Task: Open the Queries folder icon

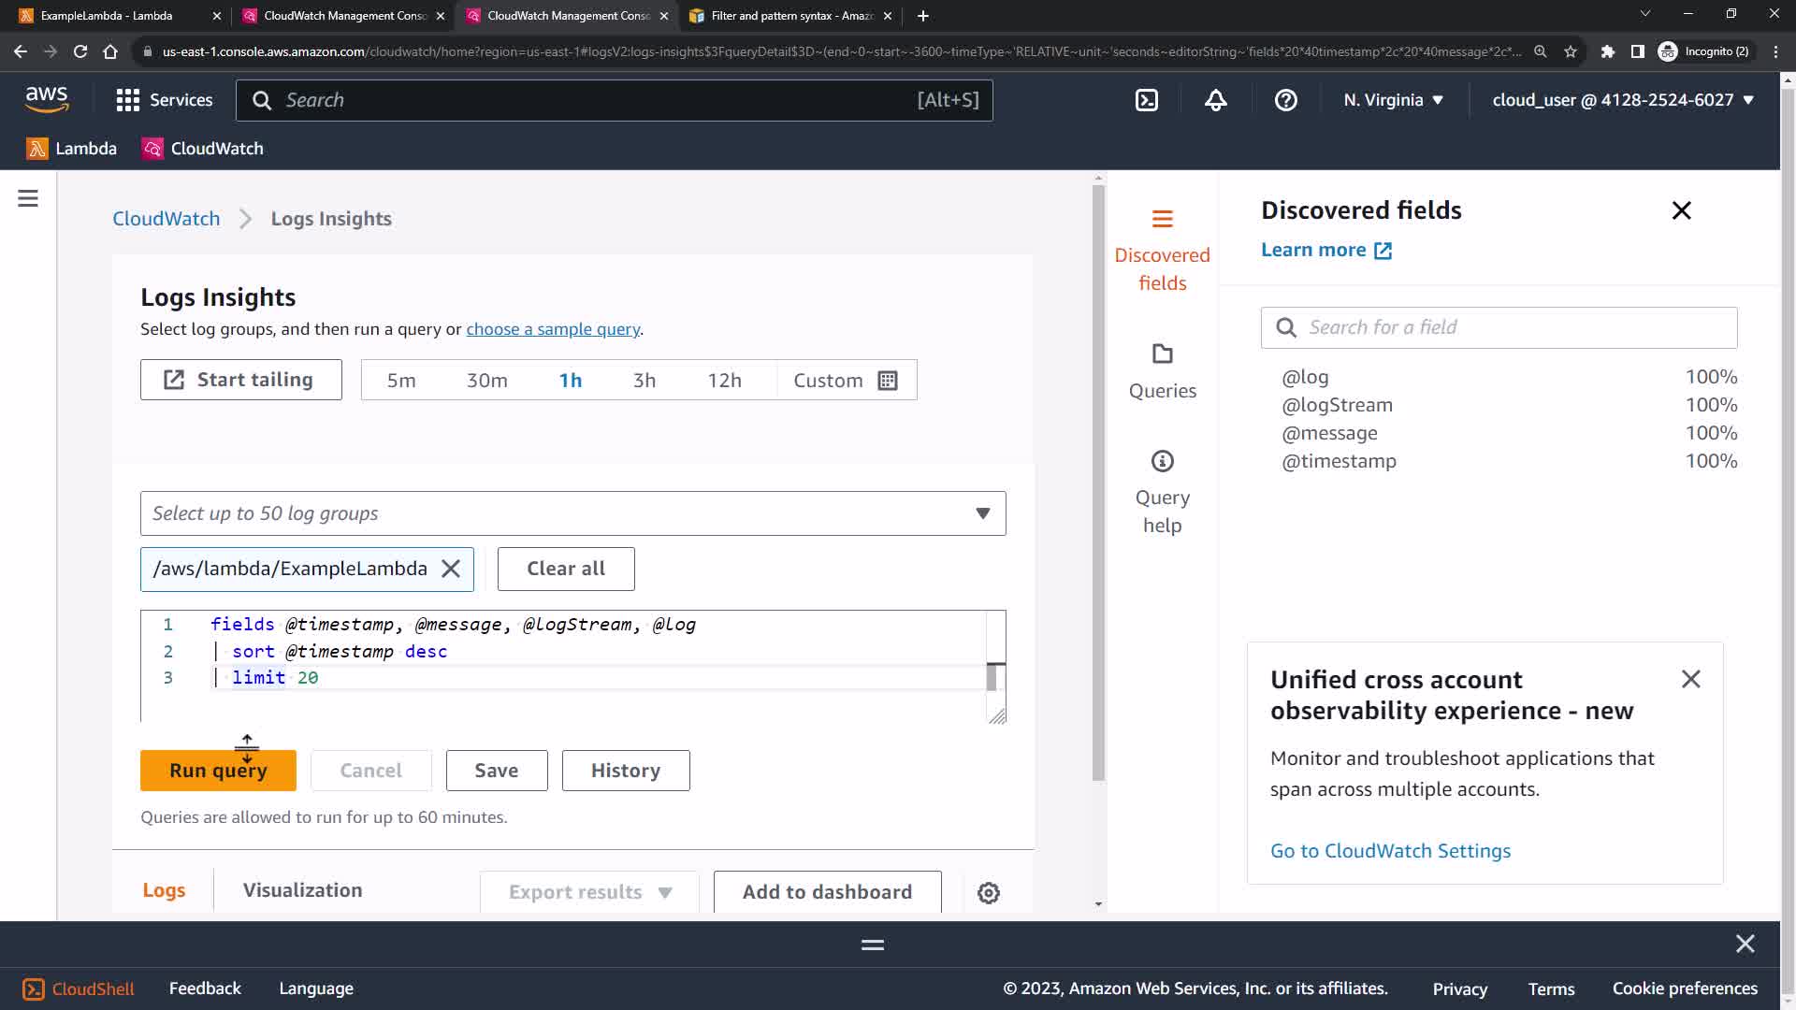Action: [1162, 354]
